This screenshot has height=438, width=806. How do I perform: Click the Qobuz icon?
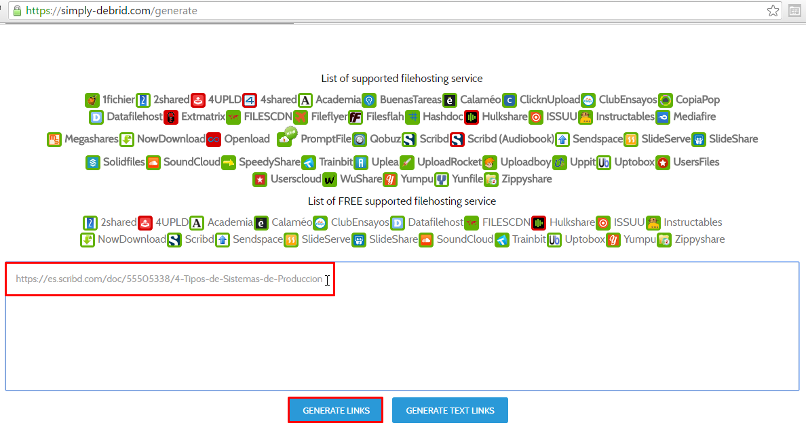pyautogui.click(x=360, y=139)
